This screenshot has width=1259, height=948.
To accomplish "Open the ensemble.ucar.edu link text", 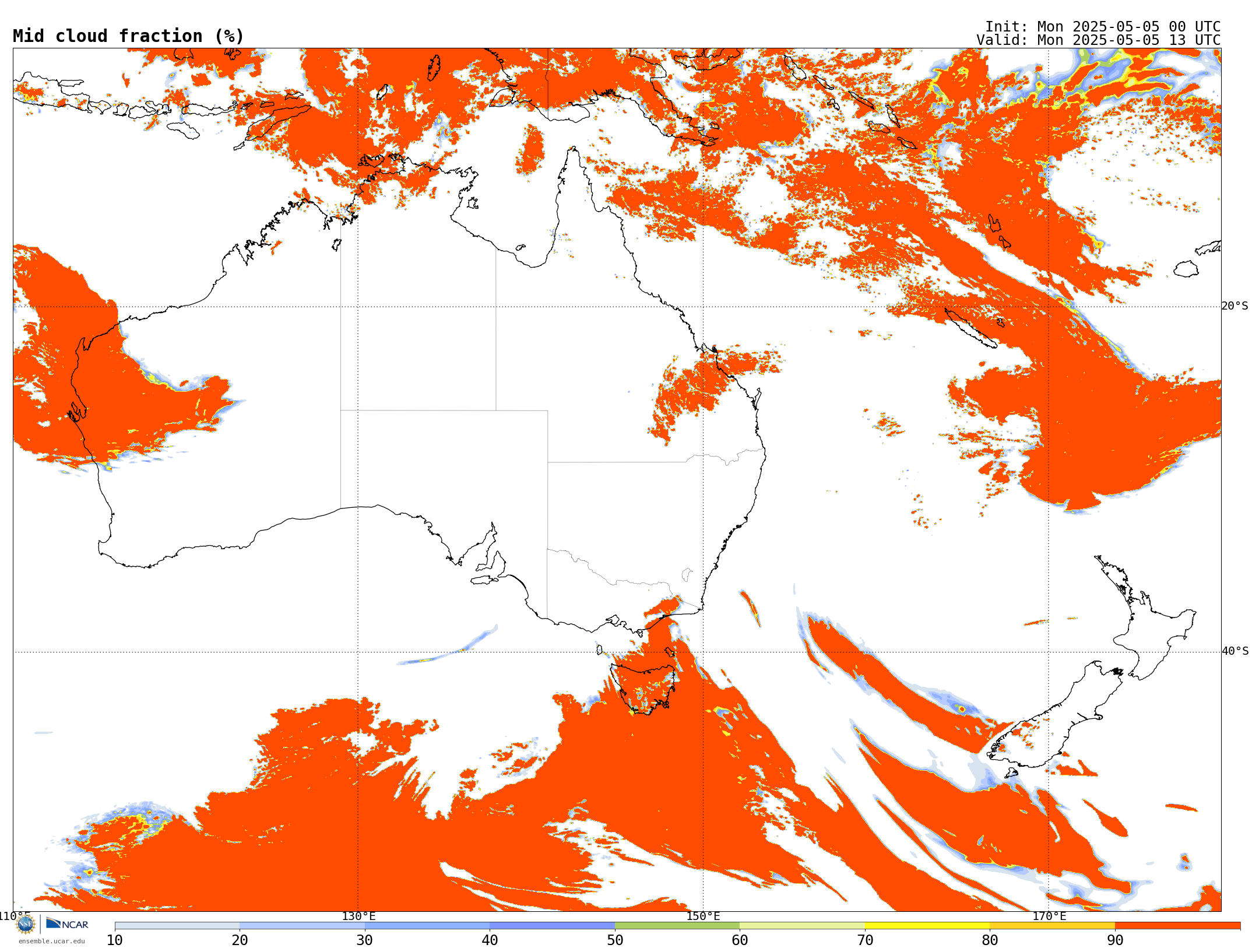I will (51, 941).
